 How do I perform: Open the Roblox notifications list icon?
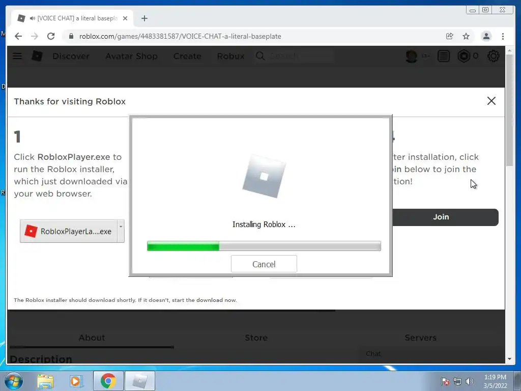tap(444, 56)
